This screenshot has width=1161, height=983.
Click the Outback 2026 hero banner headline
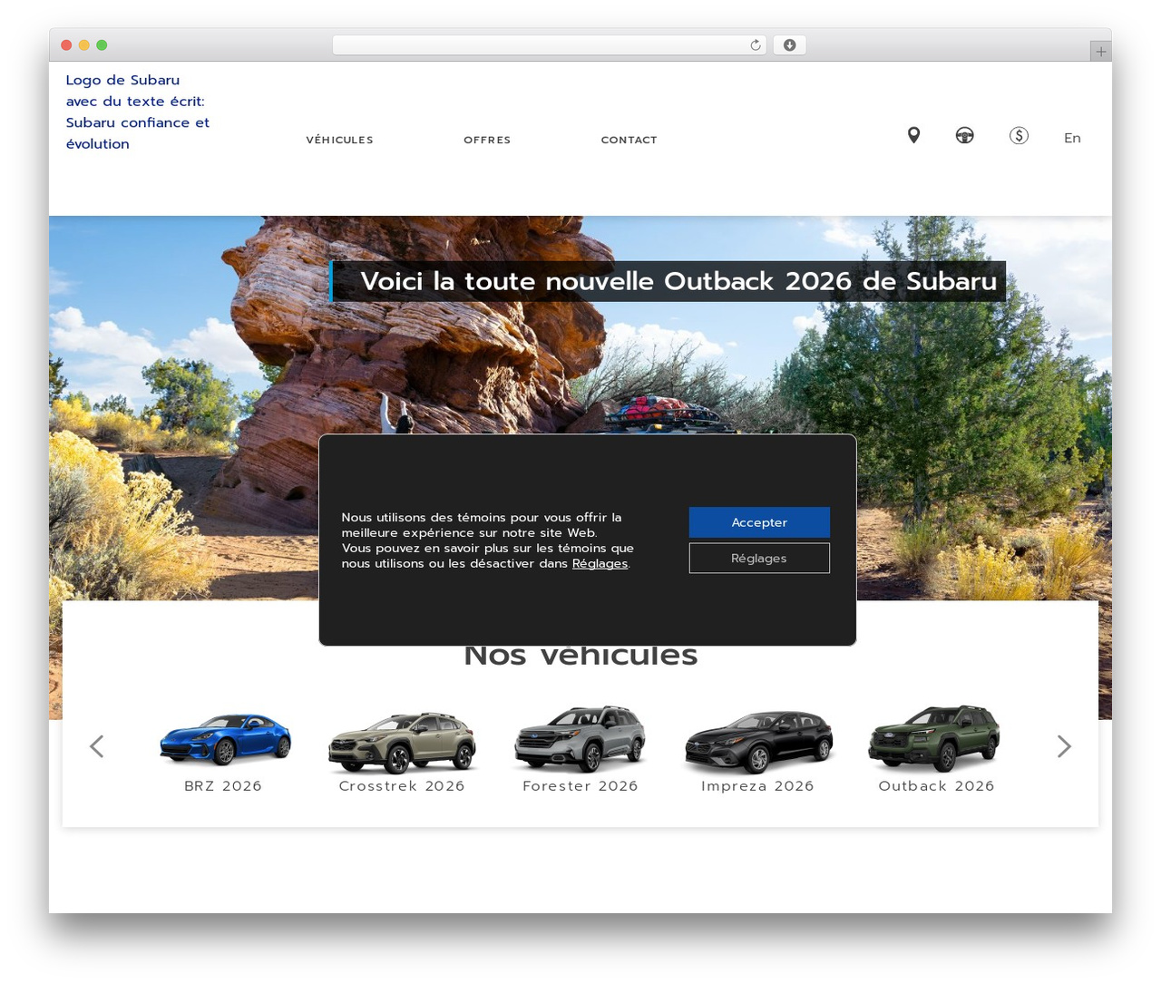(668, 281)
